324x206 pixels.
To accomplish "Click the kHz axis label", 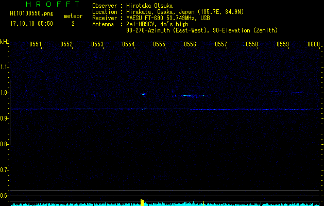I will (5, 42).
